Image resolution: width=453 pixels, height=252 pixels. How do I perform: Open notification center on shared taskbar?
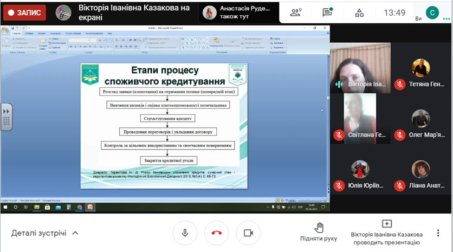click(x=323, y=207)
